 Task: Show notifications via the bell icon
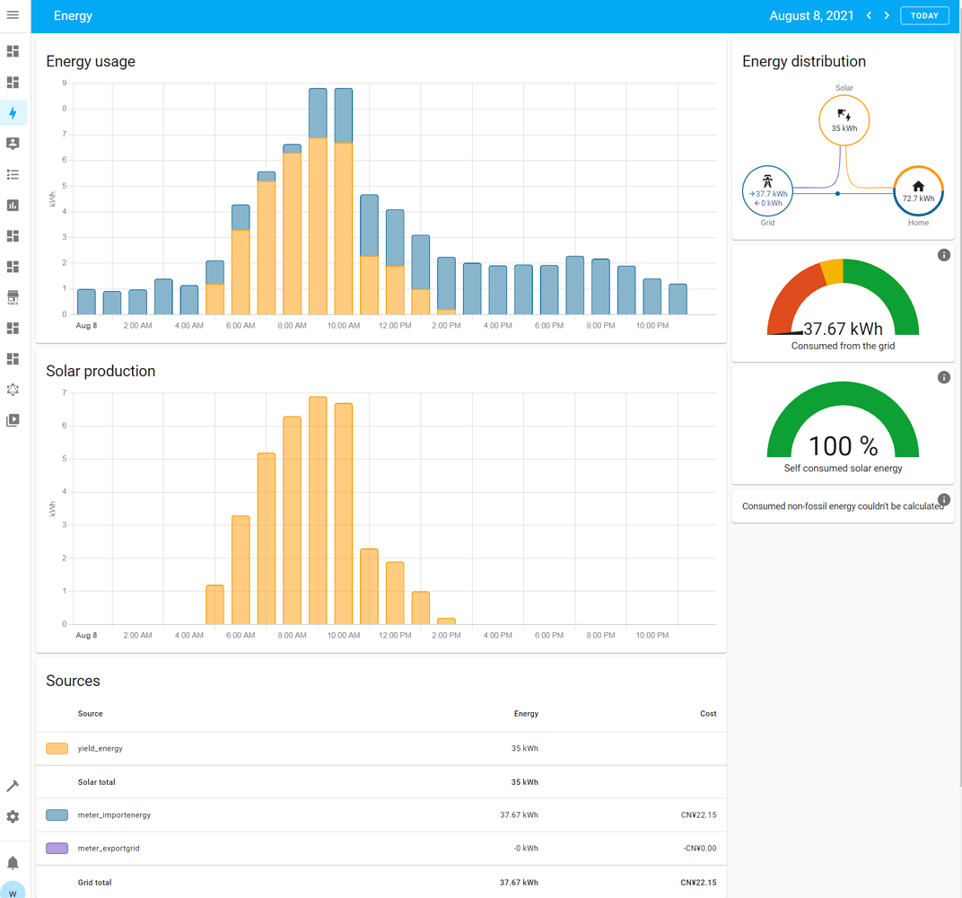click(x=13, y=863)
